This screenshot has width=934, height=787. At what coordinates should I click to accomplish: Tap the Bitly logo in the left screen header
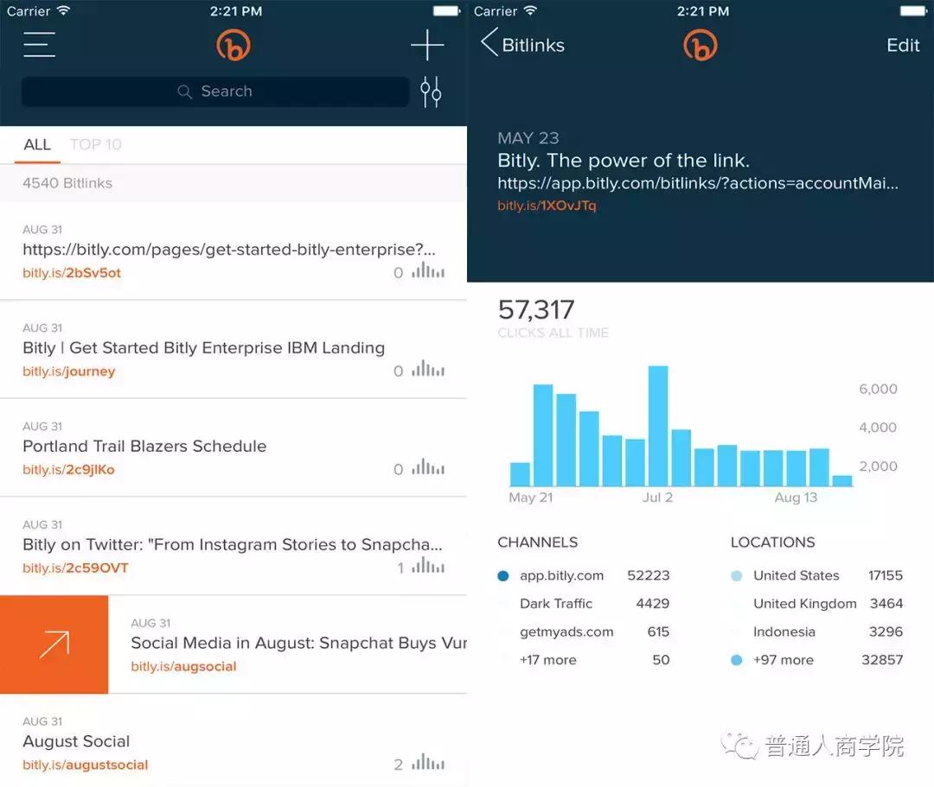coord(233,45)
